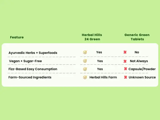Click the red cross beside Capsule/Powder
Screen dimensions: 160x120
click(x=126, y=69)
